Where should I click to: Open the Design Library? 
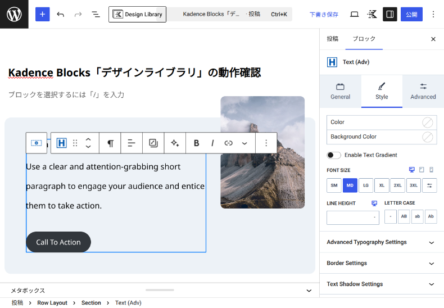pos(137,14)
